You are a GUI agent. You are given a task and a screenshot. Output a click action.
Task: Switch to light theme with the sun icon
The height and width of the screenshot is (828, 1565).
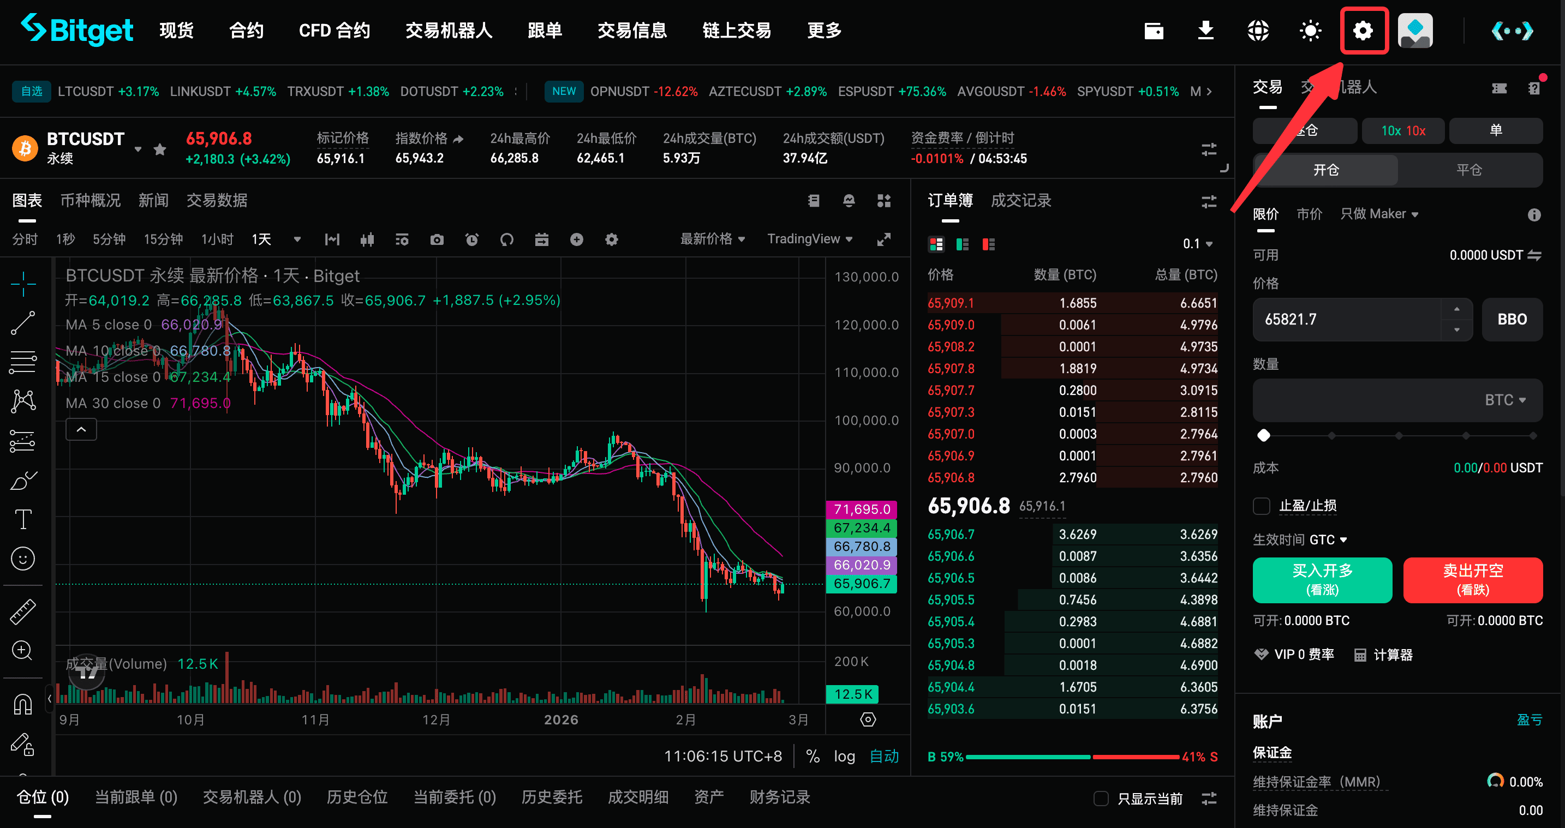[x=1310, y=31]
